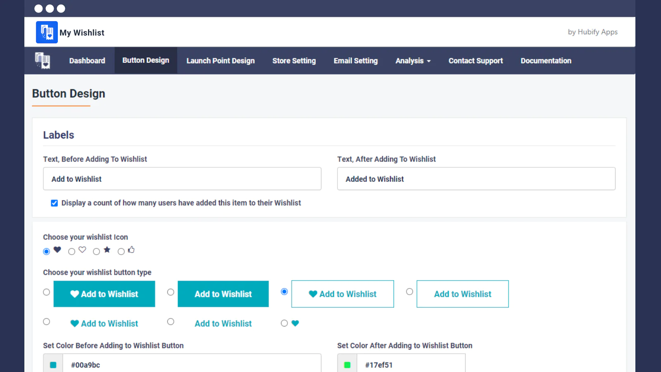Viewport: 661px width, 372px height.
Task: Click the My Wishlist blue logo icon
Action: (47, 32)
